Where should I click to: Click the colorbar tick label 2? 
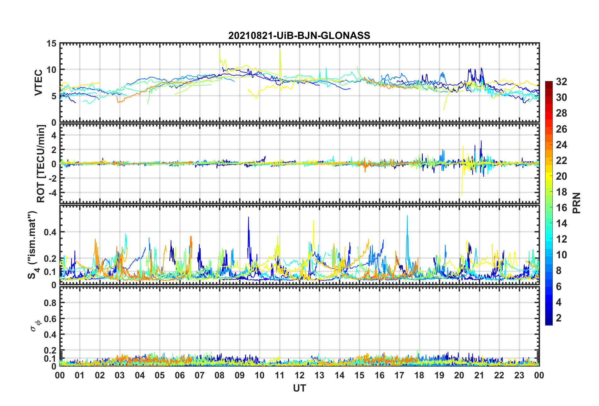tap(559, 318)
